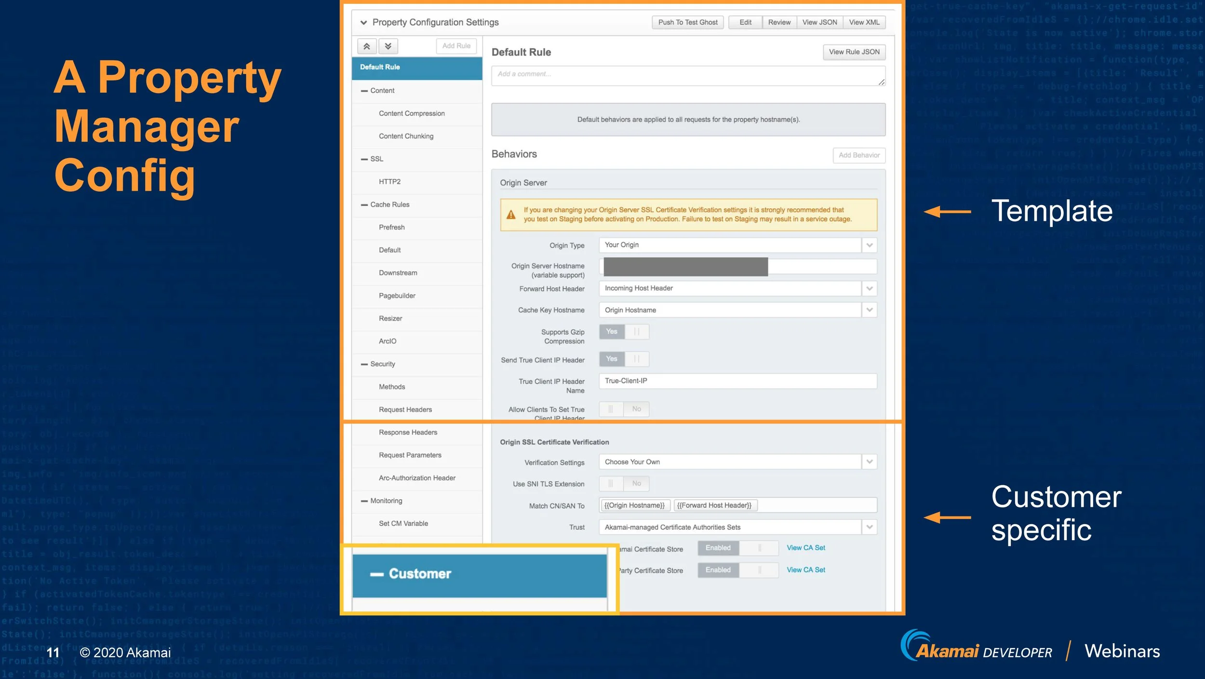Image resolution: width=1205 pixels, height=679 pixels.
Task: Open the Trust dropdown
Action: pyautogui.click(x=738, y=527)
